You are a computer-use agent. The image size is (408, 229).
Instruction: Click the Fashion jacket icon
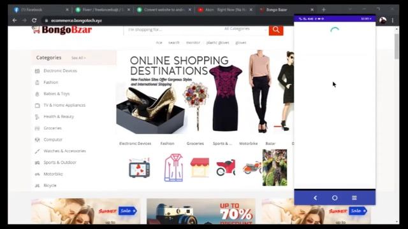click(173, 168)
